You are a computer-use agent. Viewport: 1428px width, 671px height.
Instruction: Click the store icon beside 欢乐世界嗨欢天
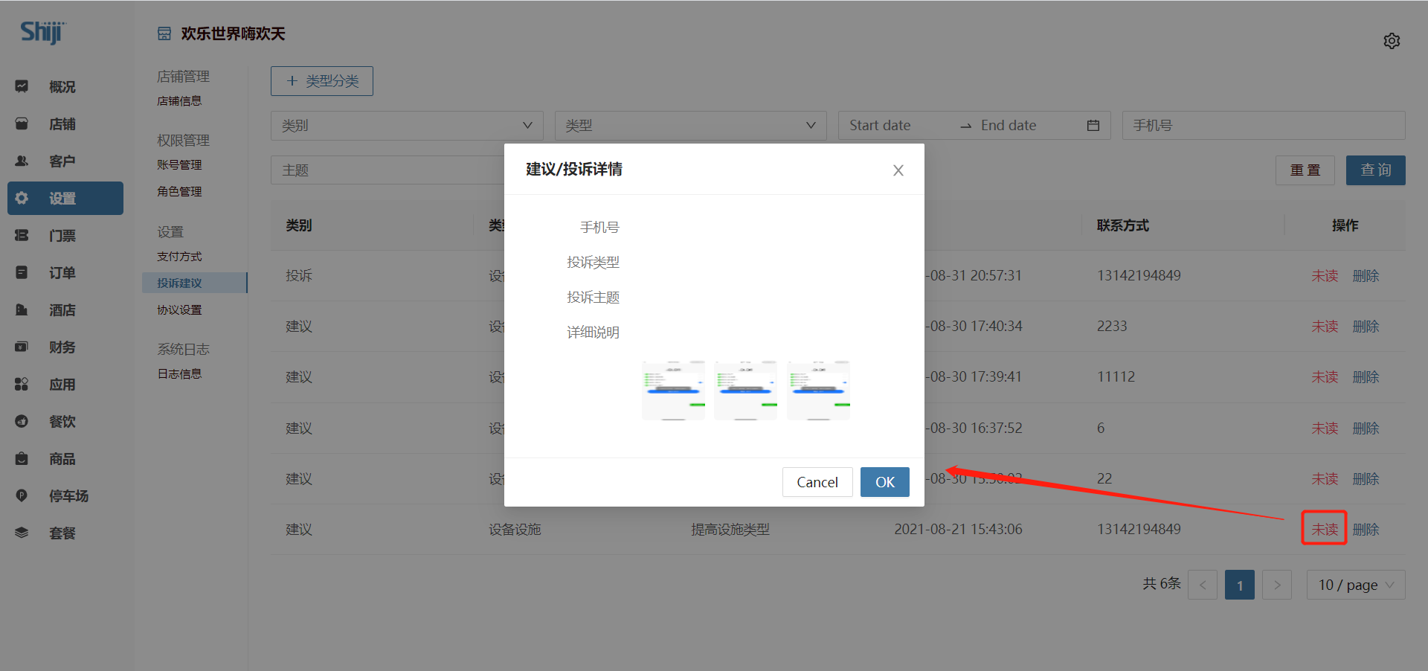click(x=164, y=33)
